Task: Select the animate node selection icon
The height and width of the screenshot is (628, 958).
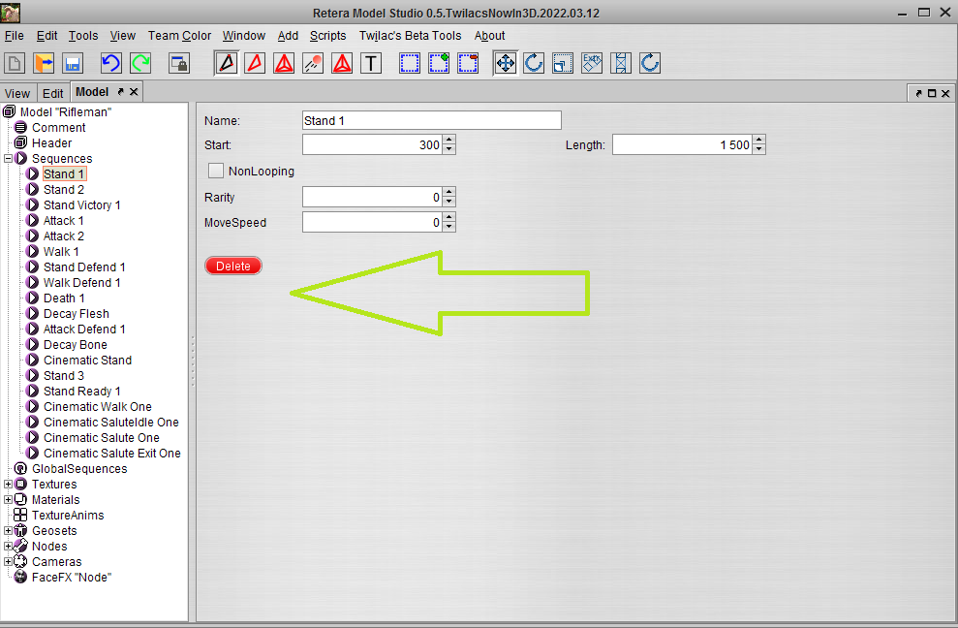Action: click(x=313, y=63)
